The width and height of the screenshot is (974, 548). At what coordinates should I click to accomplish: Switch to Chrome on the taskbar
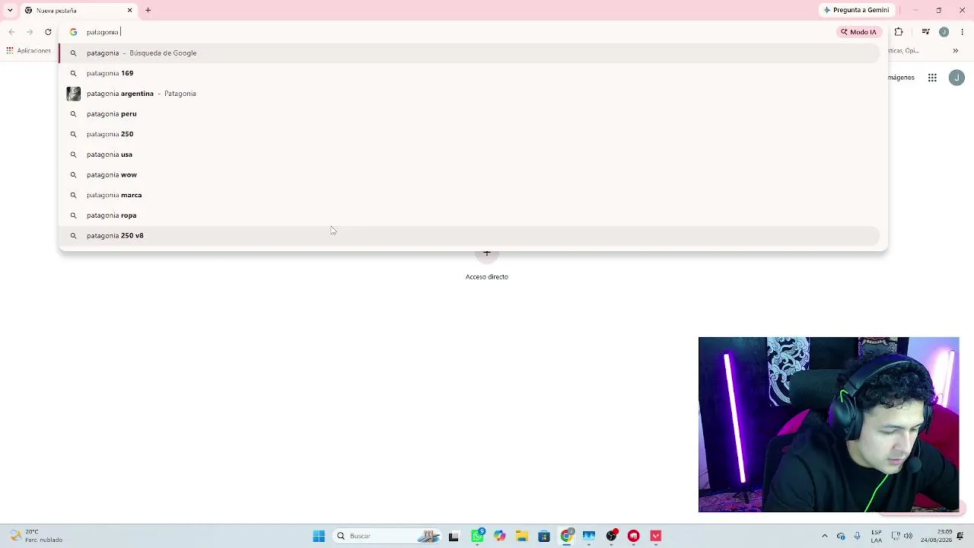pyautogui.click(x=566, y=536)
